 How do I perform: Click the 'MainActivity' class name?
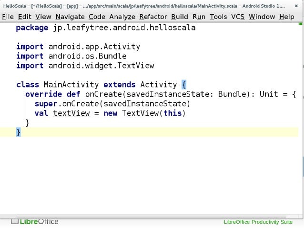click(x=71, y=85)
